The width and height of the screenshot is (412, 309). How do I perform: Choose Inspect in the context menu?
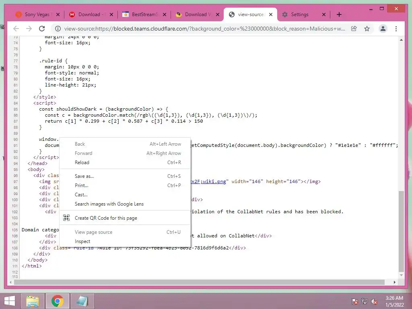pos(125,241)
